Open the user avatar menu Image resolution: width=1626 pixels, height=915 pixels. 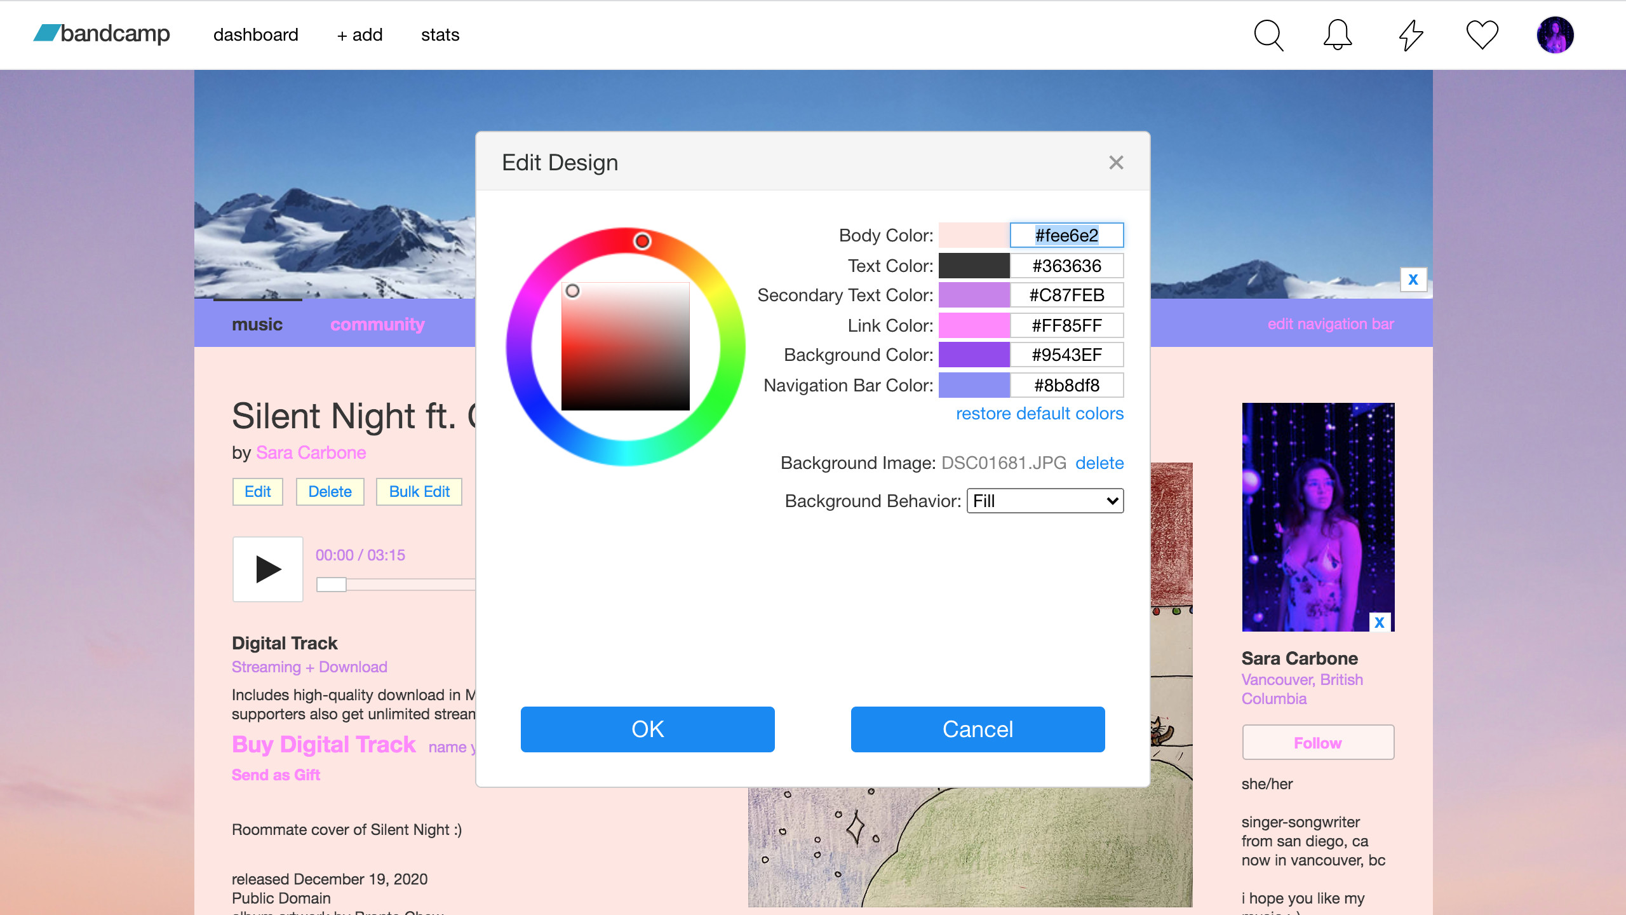pyautogui.click(x=1555, y=35)
